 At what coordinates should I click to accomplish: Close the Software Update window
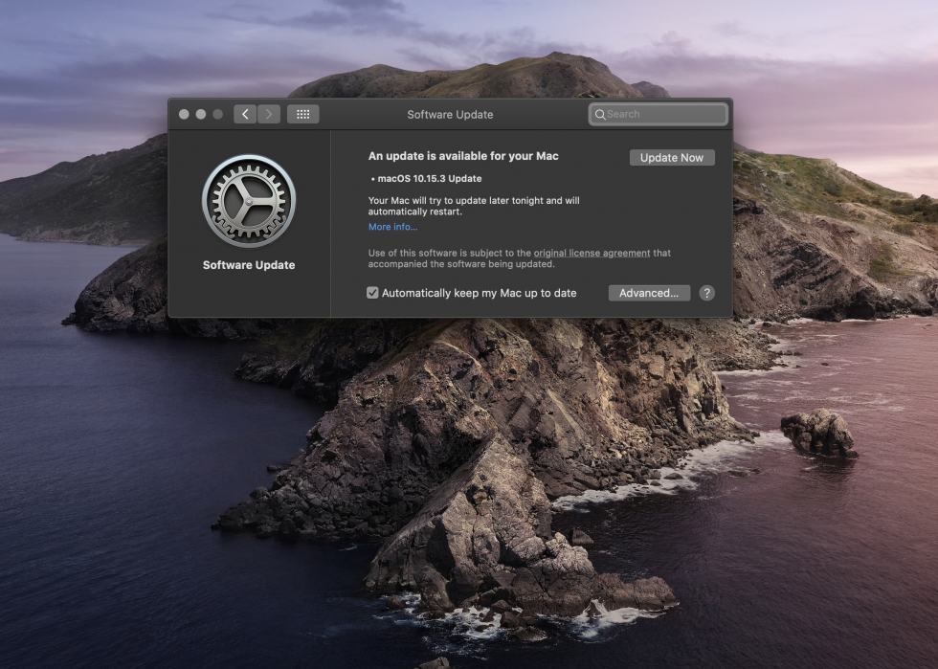point(184,114)
